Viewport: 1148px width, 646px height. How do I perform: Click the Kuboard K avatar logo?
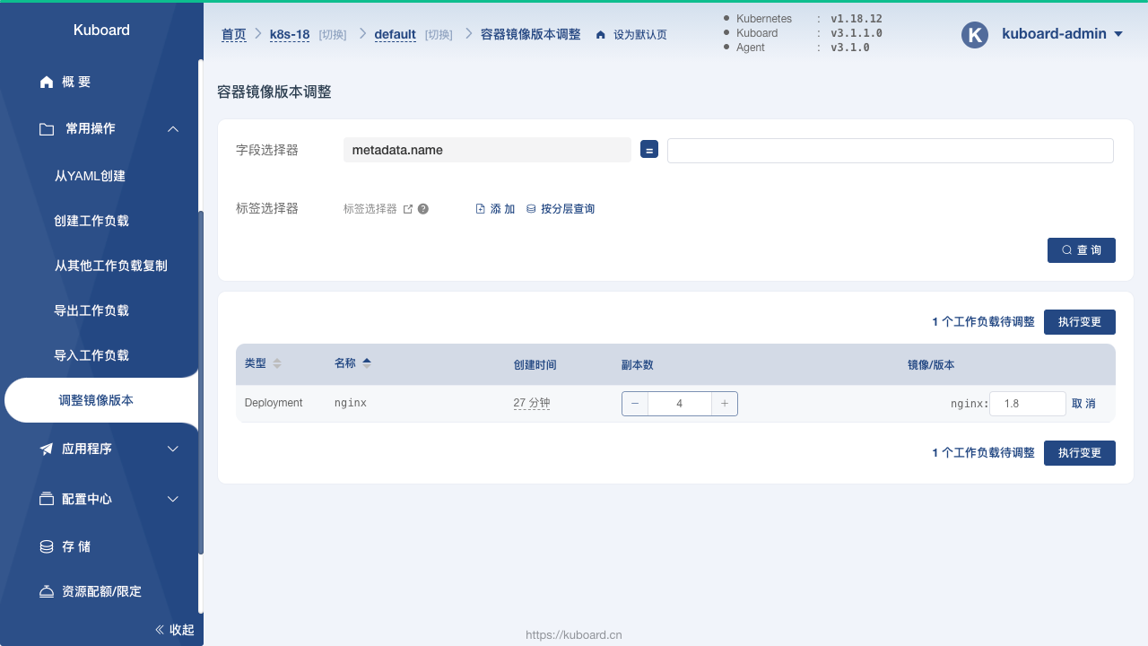[x=975, y=34]
